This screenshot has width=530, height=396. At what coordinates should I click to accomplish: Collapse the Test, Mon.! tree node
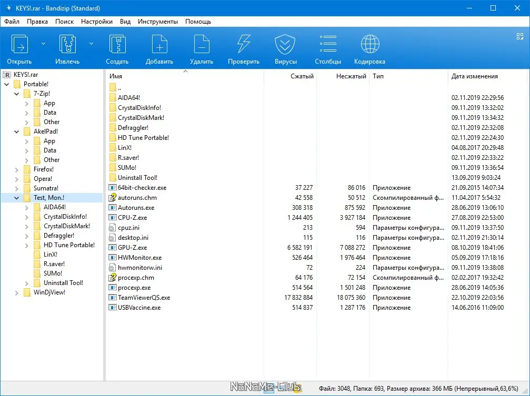point(16,198)
